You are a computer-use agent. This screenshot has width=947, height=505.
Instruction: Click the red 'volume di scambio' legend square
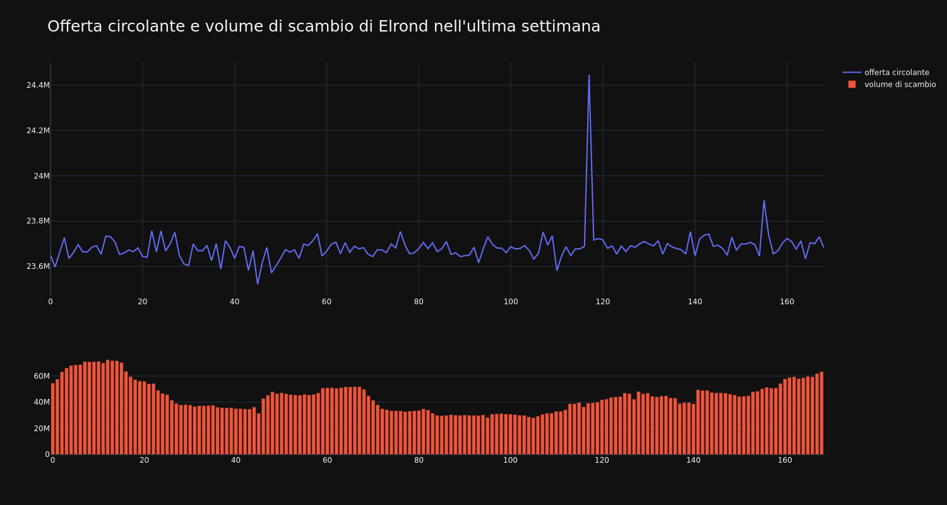pos(852,85)
